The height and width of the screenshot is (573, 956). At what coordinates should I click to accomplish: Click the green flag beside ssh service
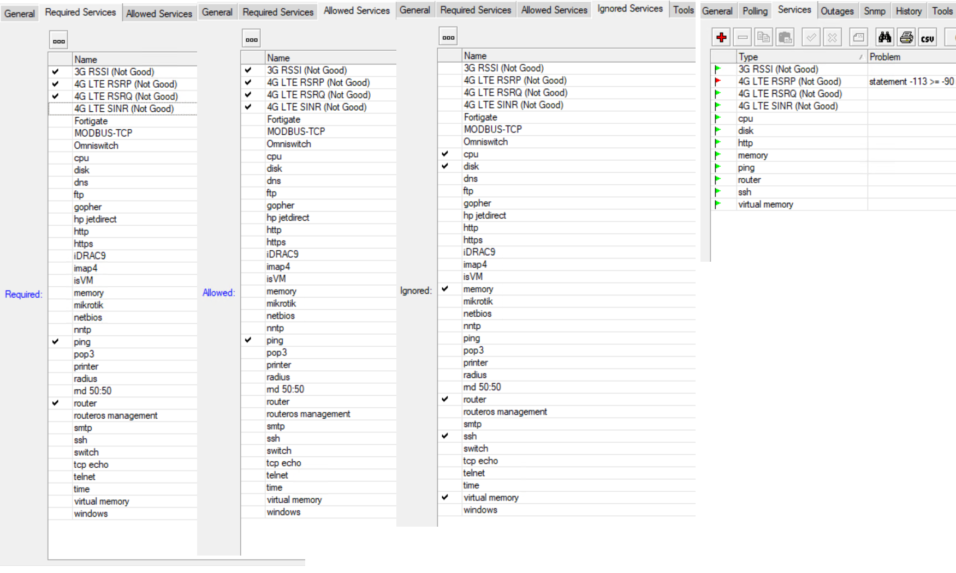(717, 192)
